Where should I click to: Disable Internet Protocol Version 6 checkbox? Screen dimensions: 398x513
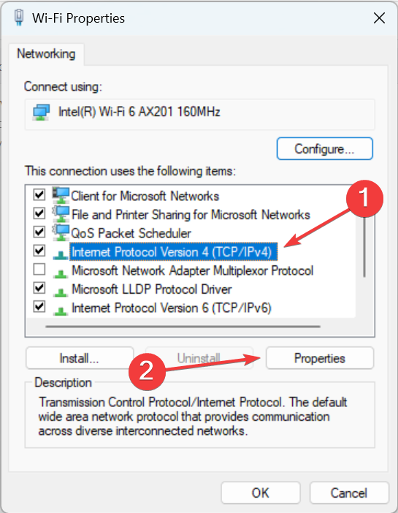point(39,307)
